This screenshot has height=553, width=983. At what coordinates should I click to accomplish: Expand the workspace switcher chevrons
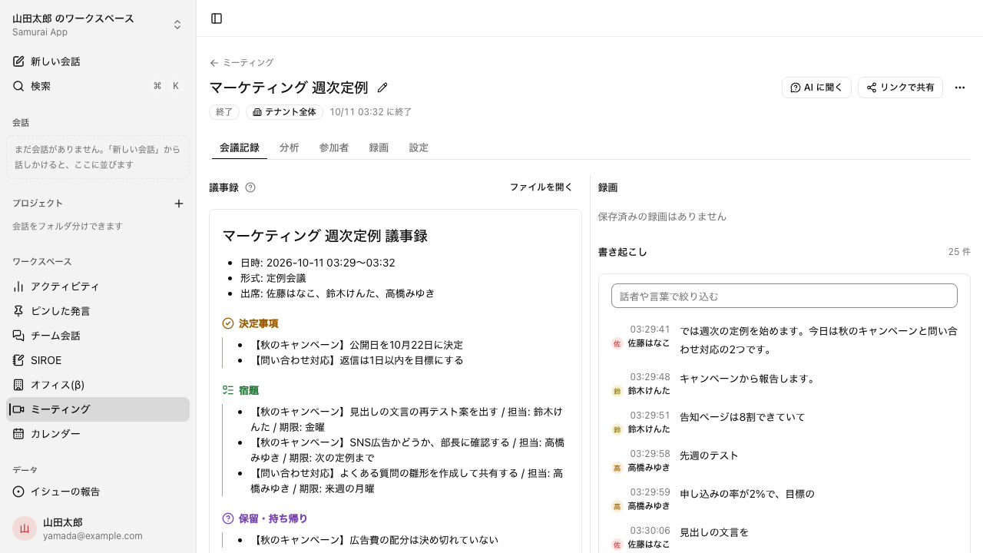coord(177,25)
